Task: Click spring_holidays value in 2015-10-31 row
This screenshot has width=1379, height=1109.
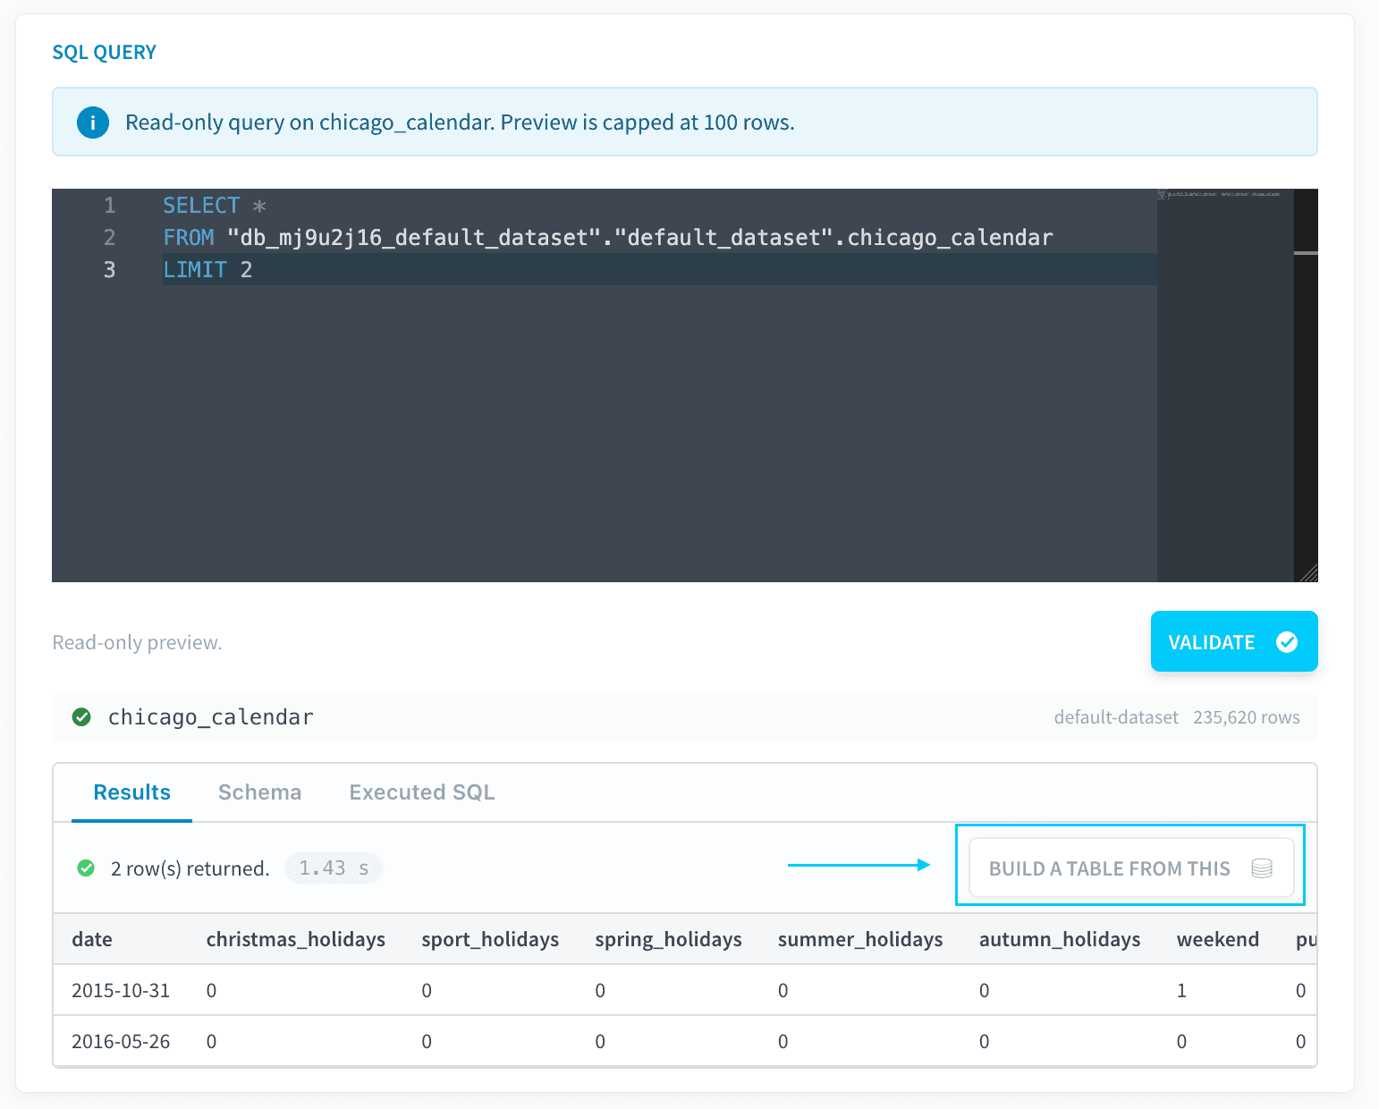Action: pyautogui.click(x=600, y=990)
